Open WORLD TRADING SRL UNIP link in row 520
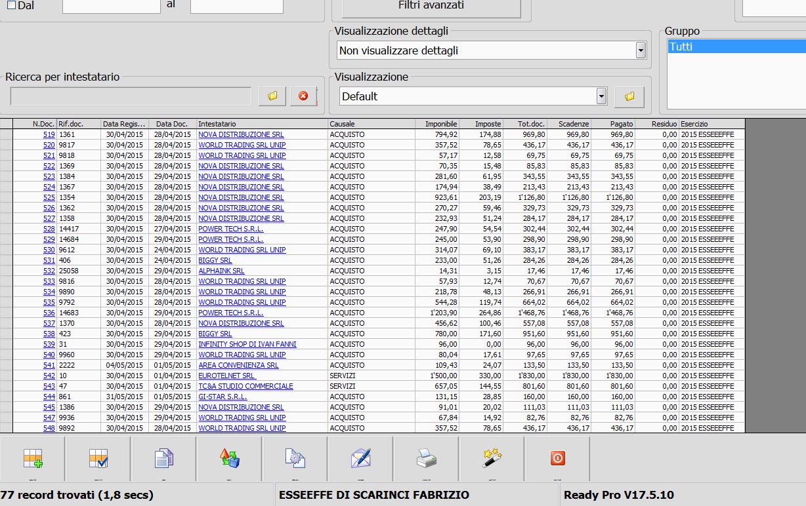Screen dimensions: 806x506 242,145
